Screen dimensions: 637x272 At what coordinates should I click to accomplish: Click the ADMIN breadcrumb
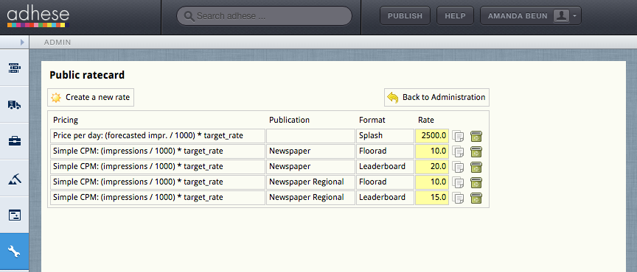[58, 42]
